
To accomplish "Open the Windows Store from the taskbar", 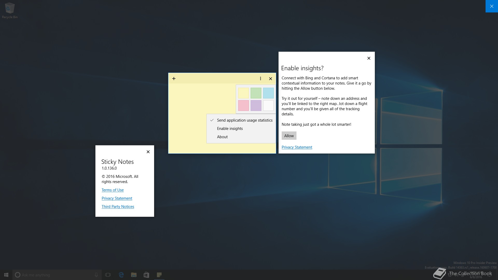I will [146, 275].
